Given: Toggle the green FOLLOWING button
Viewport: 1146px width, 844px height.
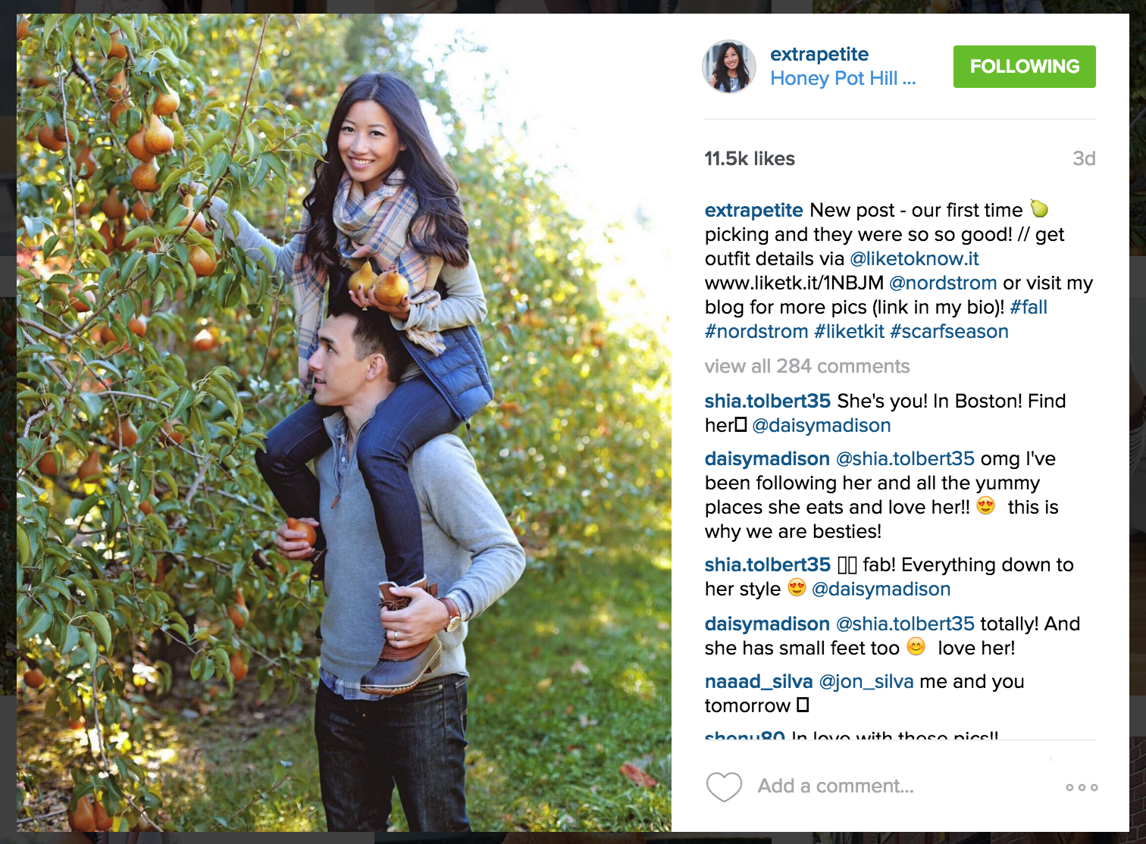Looking at the screenshot, I should [x=1024, y=67].
